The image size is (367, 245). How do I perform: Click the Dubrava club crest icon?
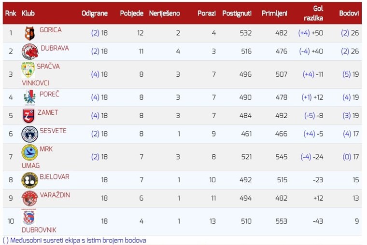[x=29, y=52]
